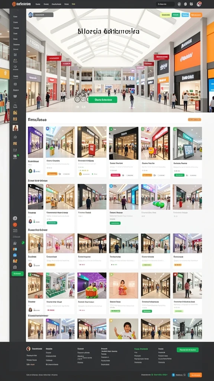Click the green button in the hero mall image

pos(103,100)
